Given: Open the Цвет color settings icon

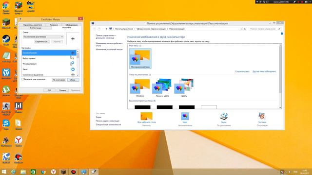Looking at the screenshot, I should tap(185, 116).
